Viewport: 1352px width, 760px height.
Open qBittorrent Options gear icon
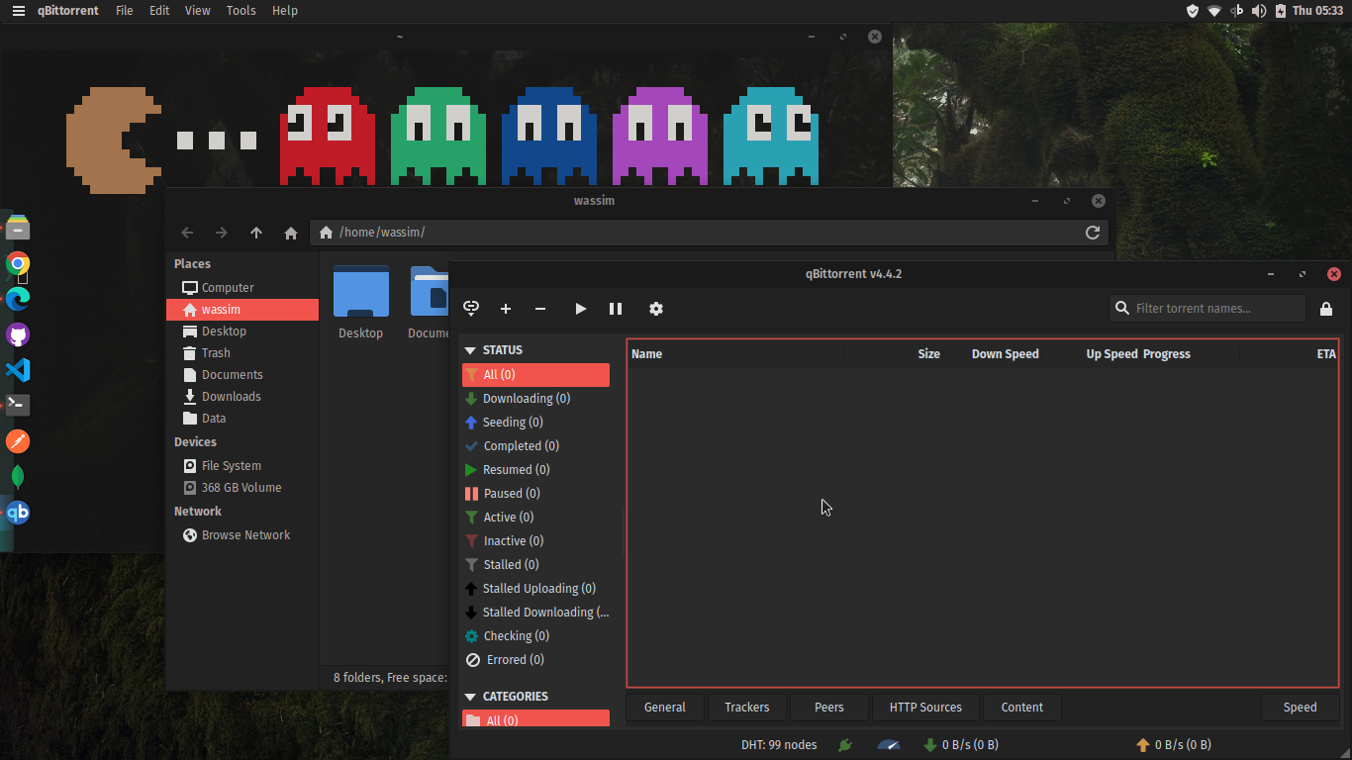656,309
